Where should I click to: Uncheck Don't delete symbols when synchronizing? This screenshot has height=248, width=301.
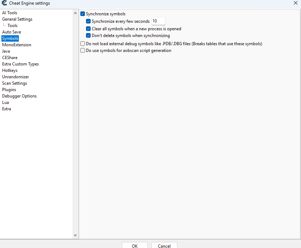tap(88, 36)
